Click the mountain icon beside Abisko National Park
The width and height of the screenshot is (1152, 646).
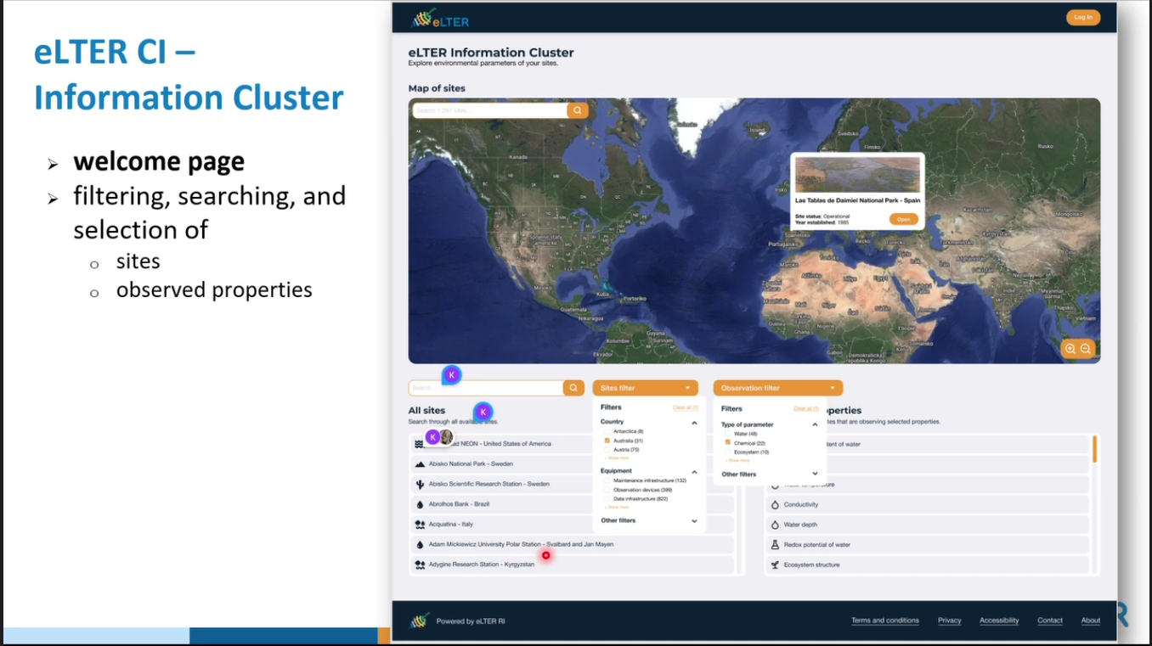pos(420,464)
